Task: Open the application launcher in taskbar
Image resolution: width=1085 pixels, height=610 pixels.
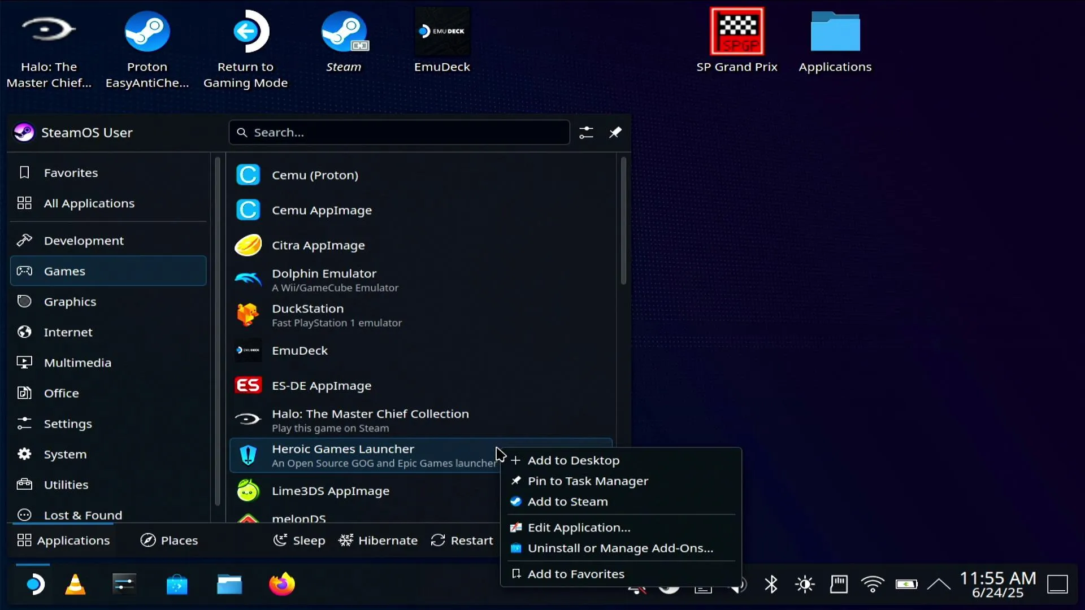Action: pyautogui.click(x=34, y=585)
